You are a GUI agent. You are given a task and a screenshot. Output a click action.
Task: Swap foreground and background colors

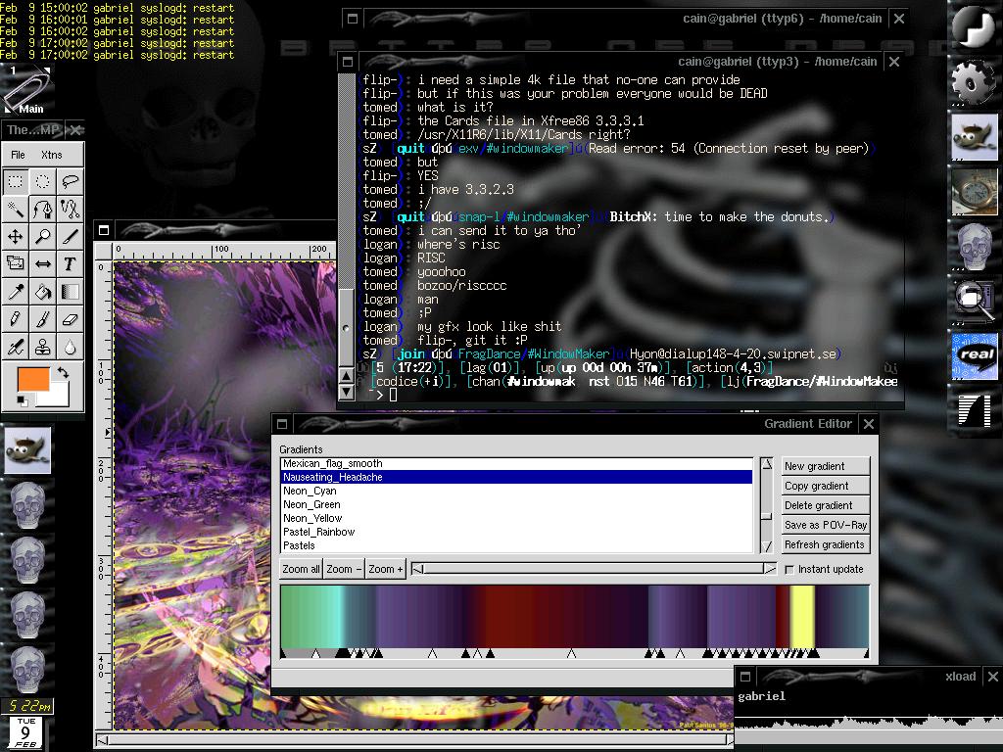tap(64, 373)
